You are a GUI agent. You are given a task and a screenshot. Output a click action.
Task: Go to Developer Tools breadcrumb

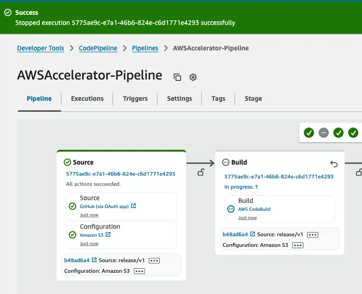click(41, 48)
